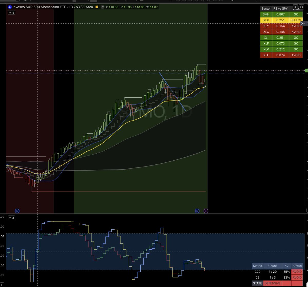Click the STATE label cell
308x287 pixels.
click(x=257, y=283)
